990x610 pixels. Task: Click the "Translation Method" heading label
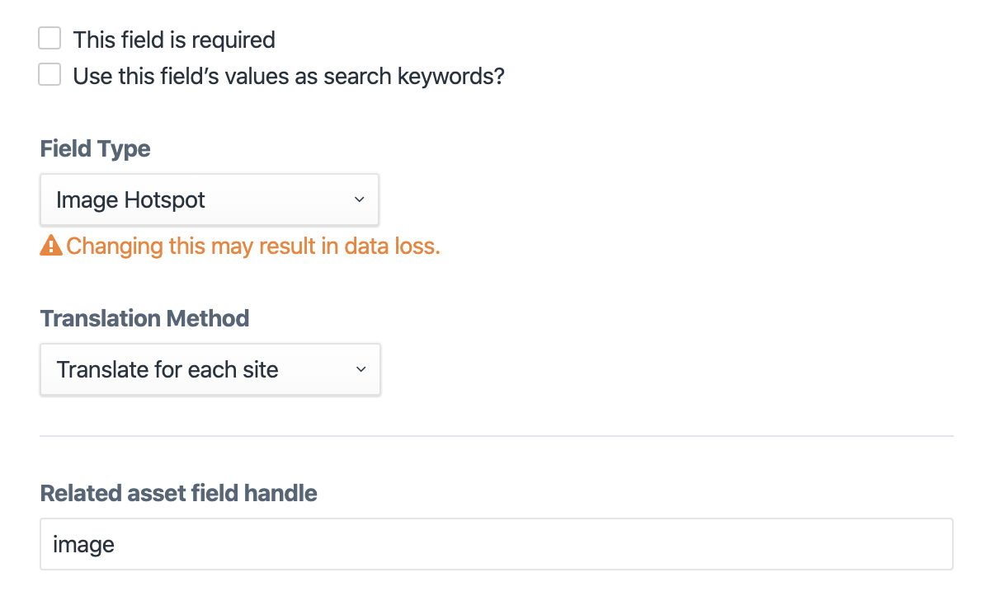pos(144,318)
